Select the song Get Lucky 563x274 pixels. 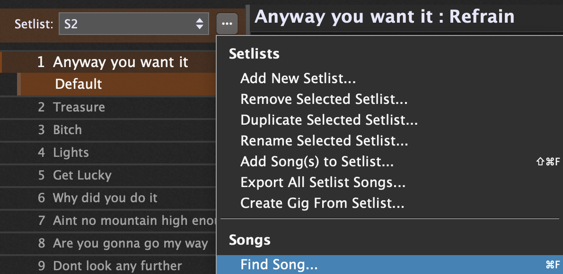click(x=82, y=175)
